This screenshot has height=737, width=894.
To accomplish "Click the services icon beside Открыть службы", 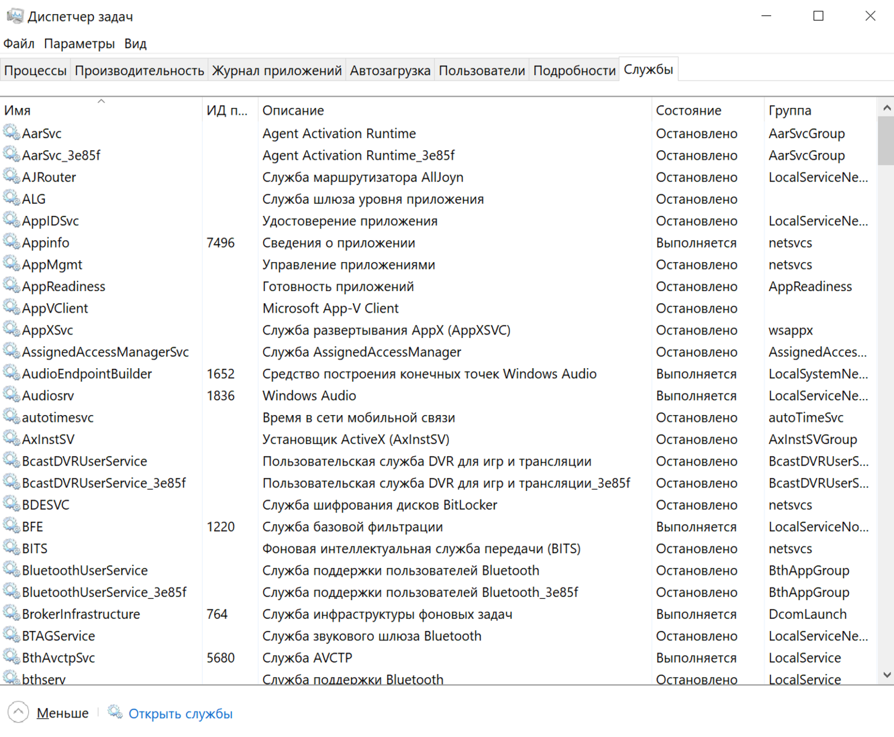I will click(115, 712).
